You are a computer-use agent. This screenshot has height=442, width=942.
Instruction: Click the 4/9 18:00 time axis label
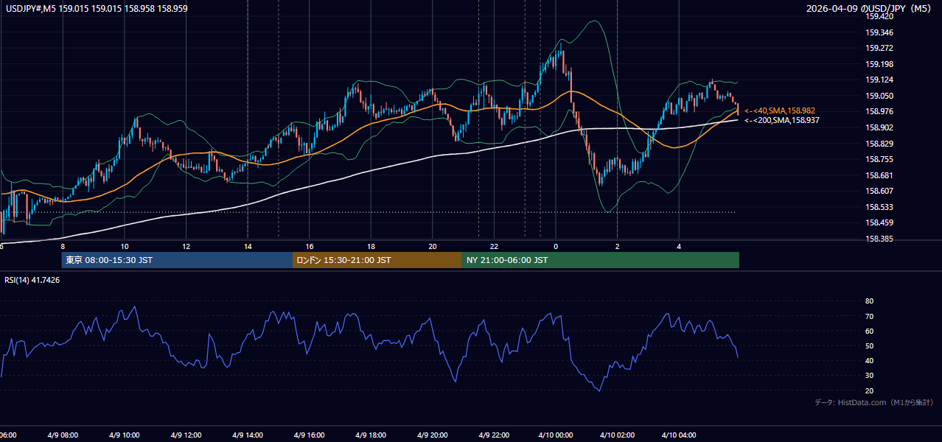(x=371, y=435)
